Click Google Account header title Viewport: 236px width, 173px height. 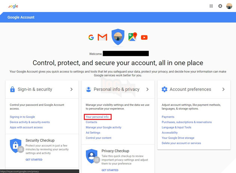(x=21, y=17)
